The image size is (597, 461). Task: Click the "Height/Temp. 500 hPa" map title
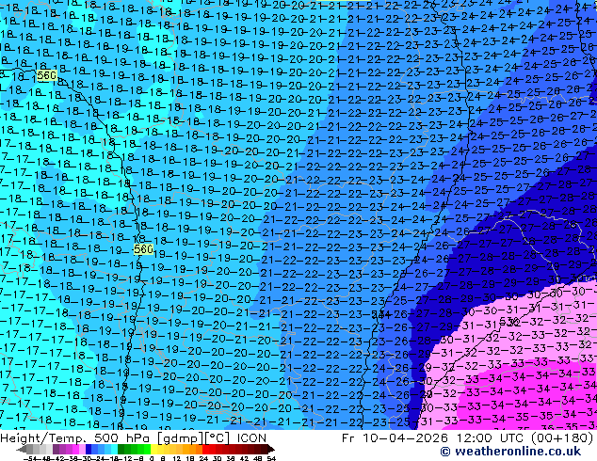(x=77, y=438)
